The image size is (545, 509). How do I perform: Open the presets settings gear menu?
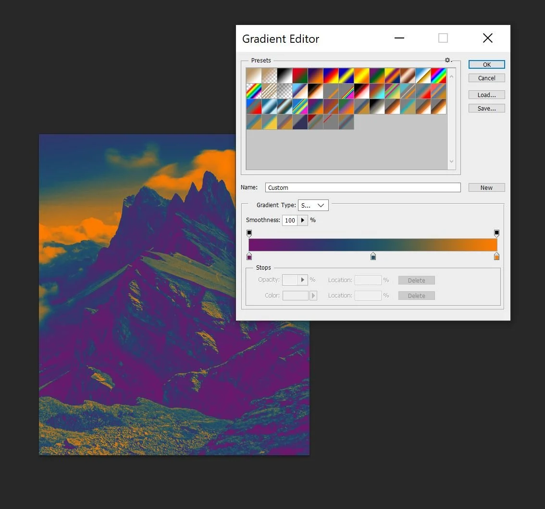447,60
